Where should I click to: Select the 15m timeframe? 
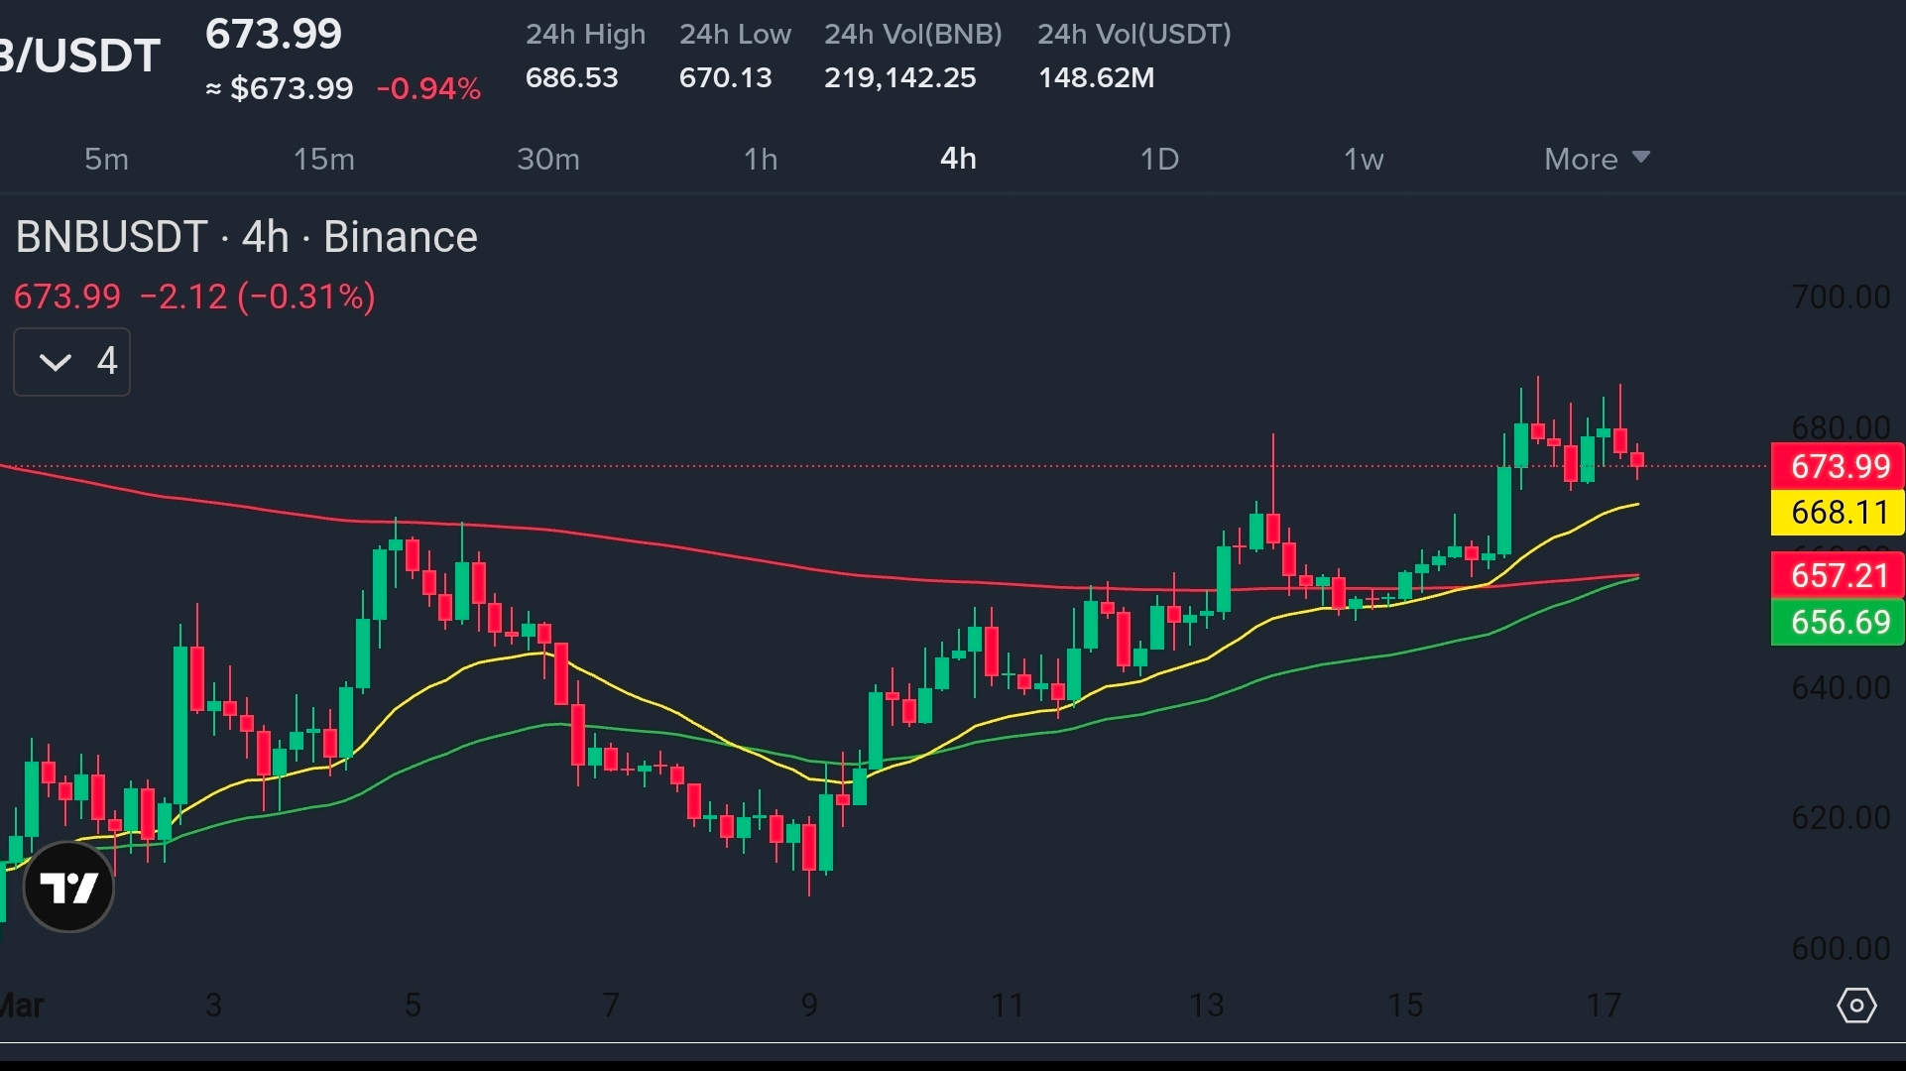point(323,159)
